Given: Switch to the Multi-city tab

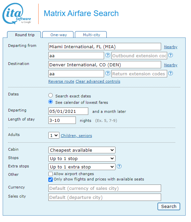Looking at the screenshot, I should click(91, 35).
